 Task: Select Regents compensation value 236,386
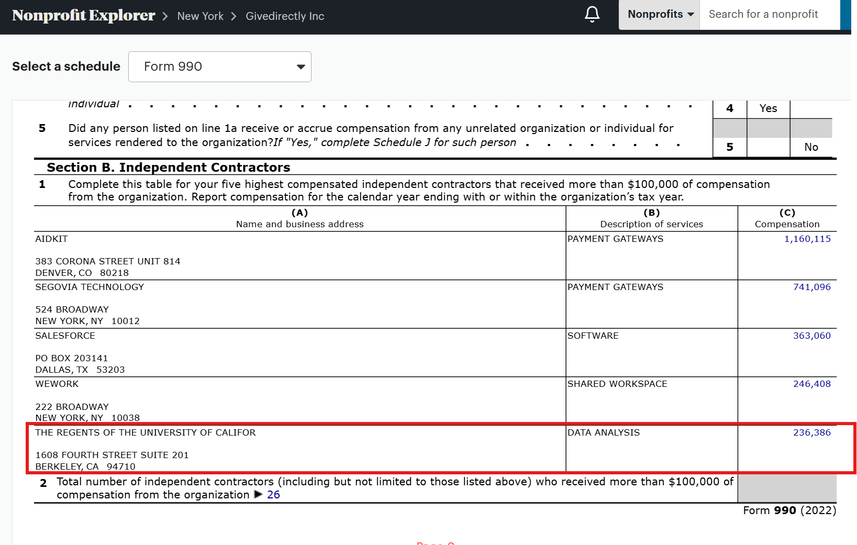[x=812, y=432]
